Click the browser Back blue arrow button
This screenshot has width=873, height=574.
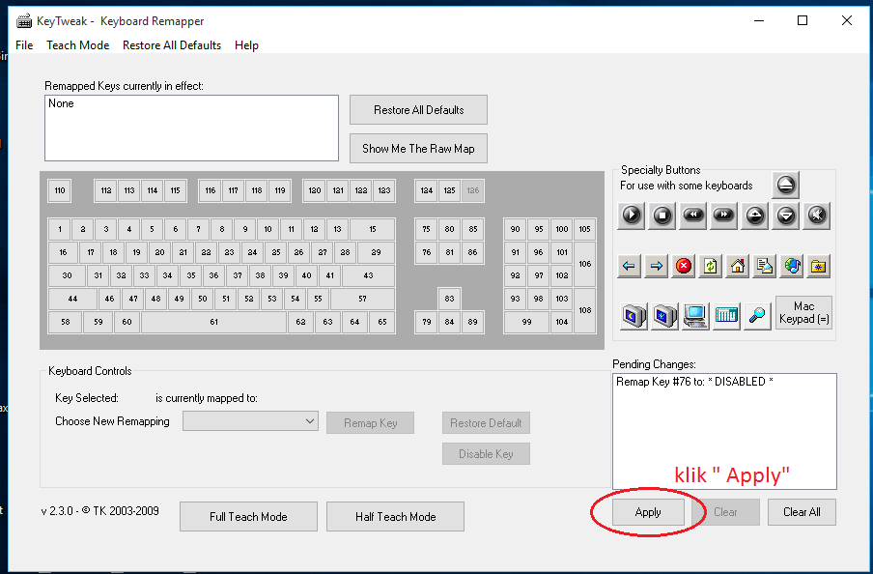point(629,266)
